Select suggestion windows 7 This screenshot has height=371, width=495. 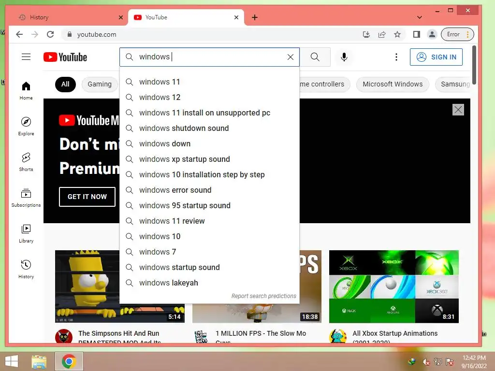point(209,252)
